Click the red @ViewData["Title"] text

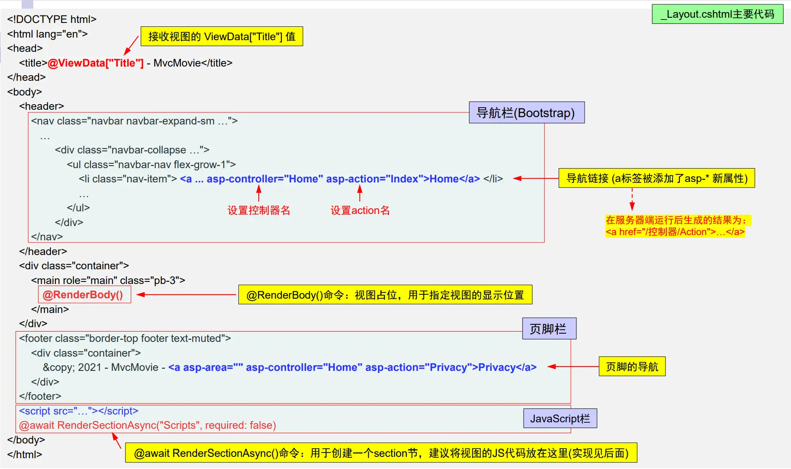[x=96, y=63]
